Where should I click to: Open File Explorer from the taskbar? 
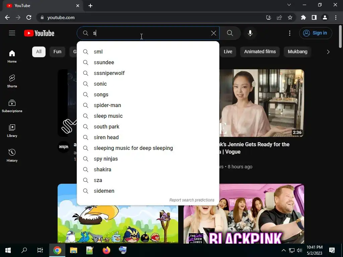click(x=73, y=250)
